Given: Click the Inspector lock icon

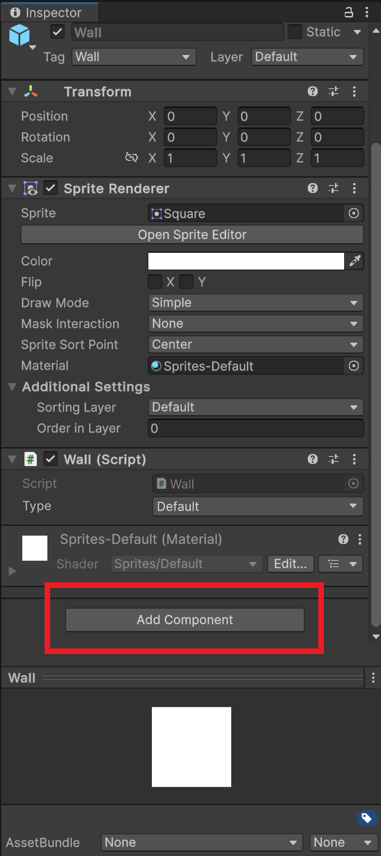Looking at the screenshot, I should pos(349,12).
